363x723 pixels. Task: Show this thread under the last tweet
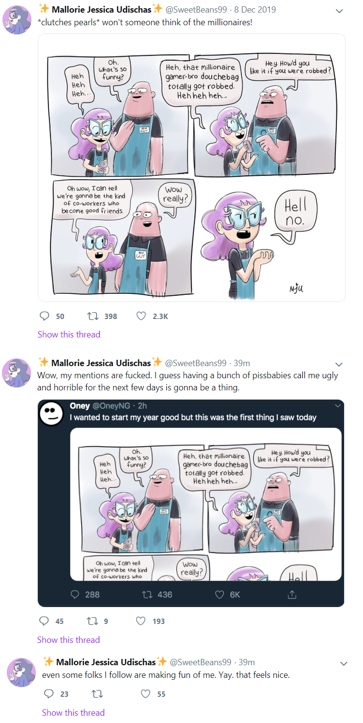click(x=73, y=712)
